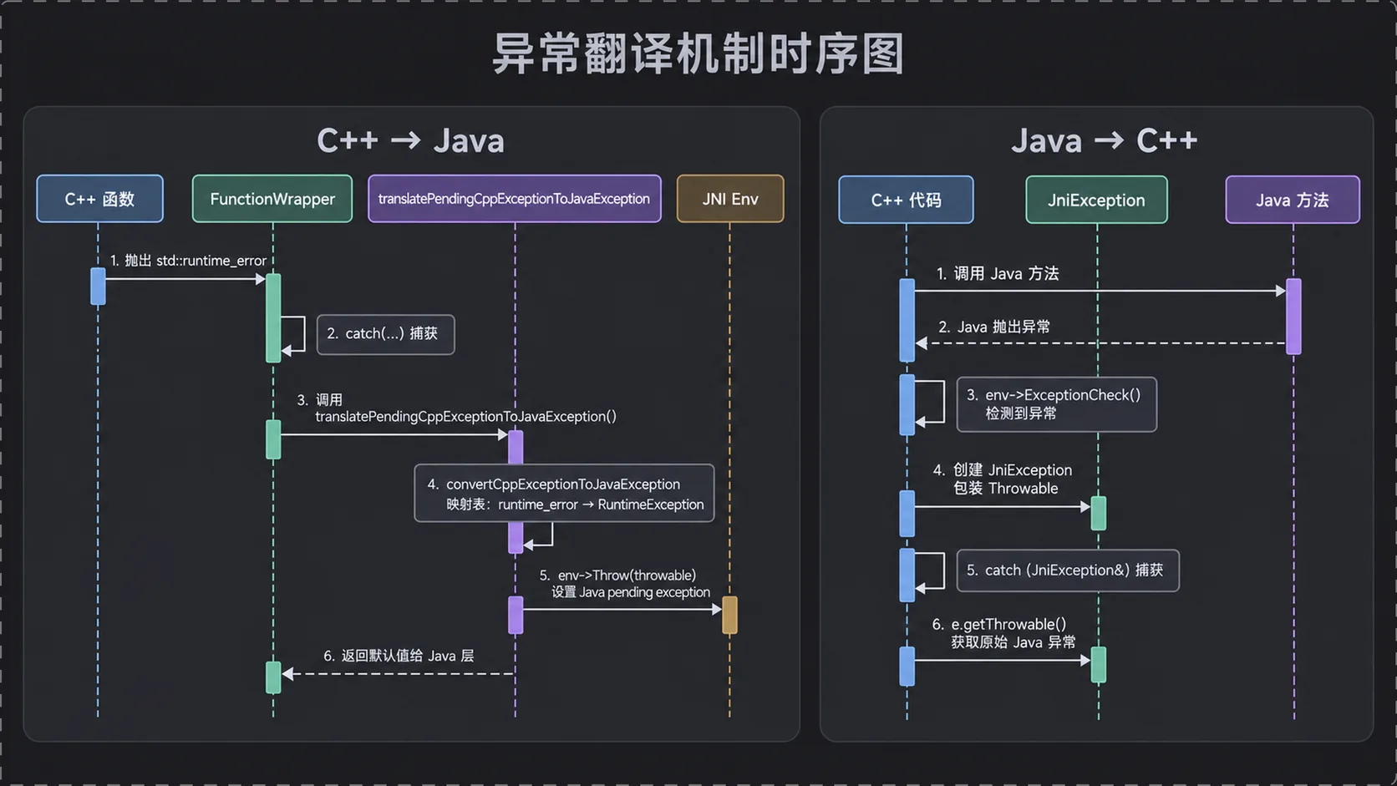Click the Java 方法 participant box
Screen dimensions: 1397x786
pyautogui.click(x=1293, y=200)
